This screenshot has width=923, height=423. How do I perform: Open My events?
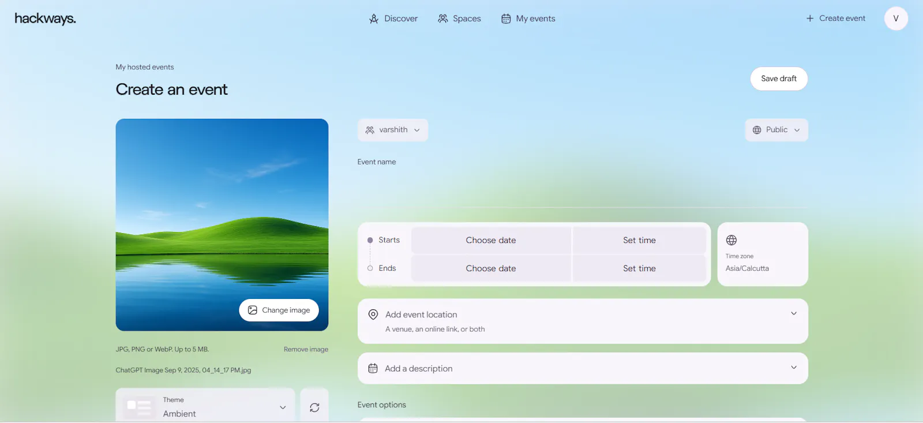(528, 18)
